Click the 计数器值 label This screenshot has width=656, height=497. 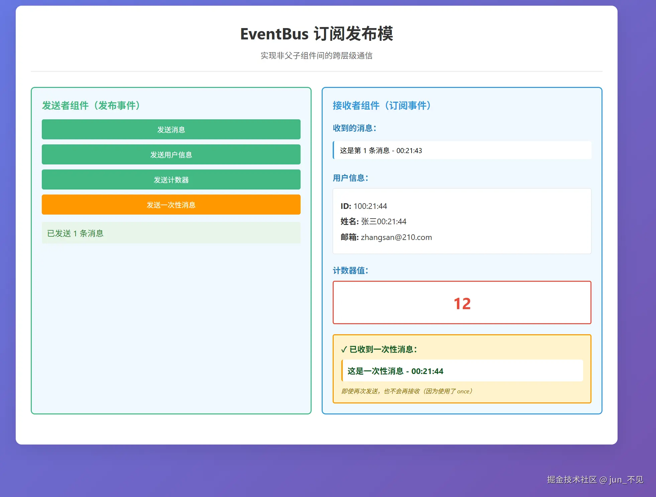(x=350, y=270)
